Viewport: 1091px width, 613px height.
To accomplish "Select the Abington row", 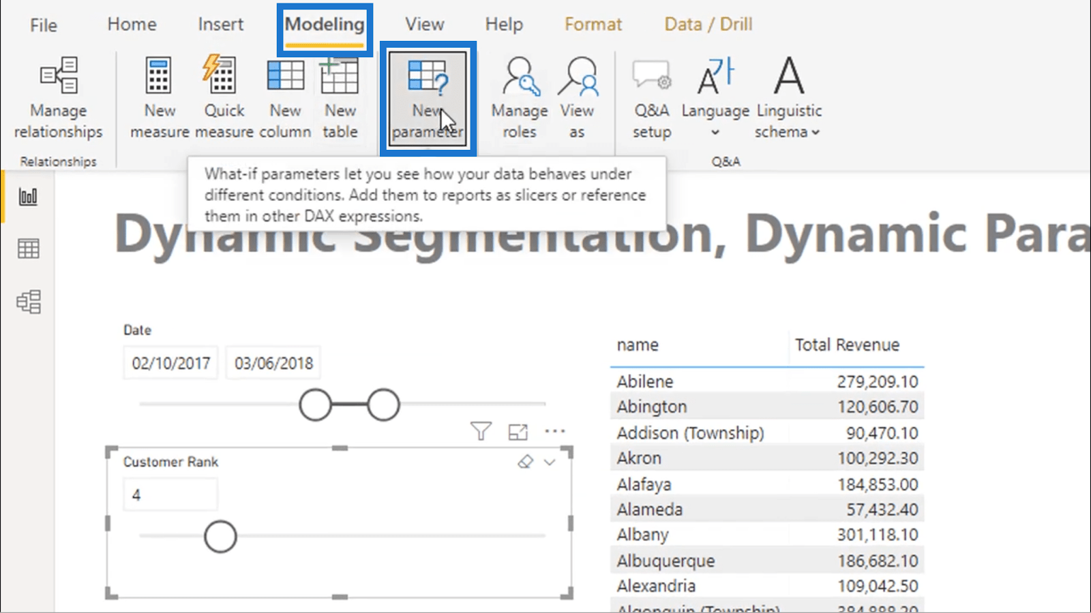I will 767,407.
